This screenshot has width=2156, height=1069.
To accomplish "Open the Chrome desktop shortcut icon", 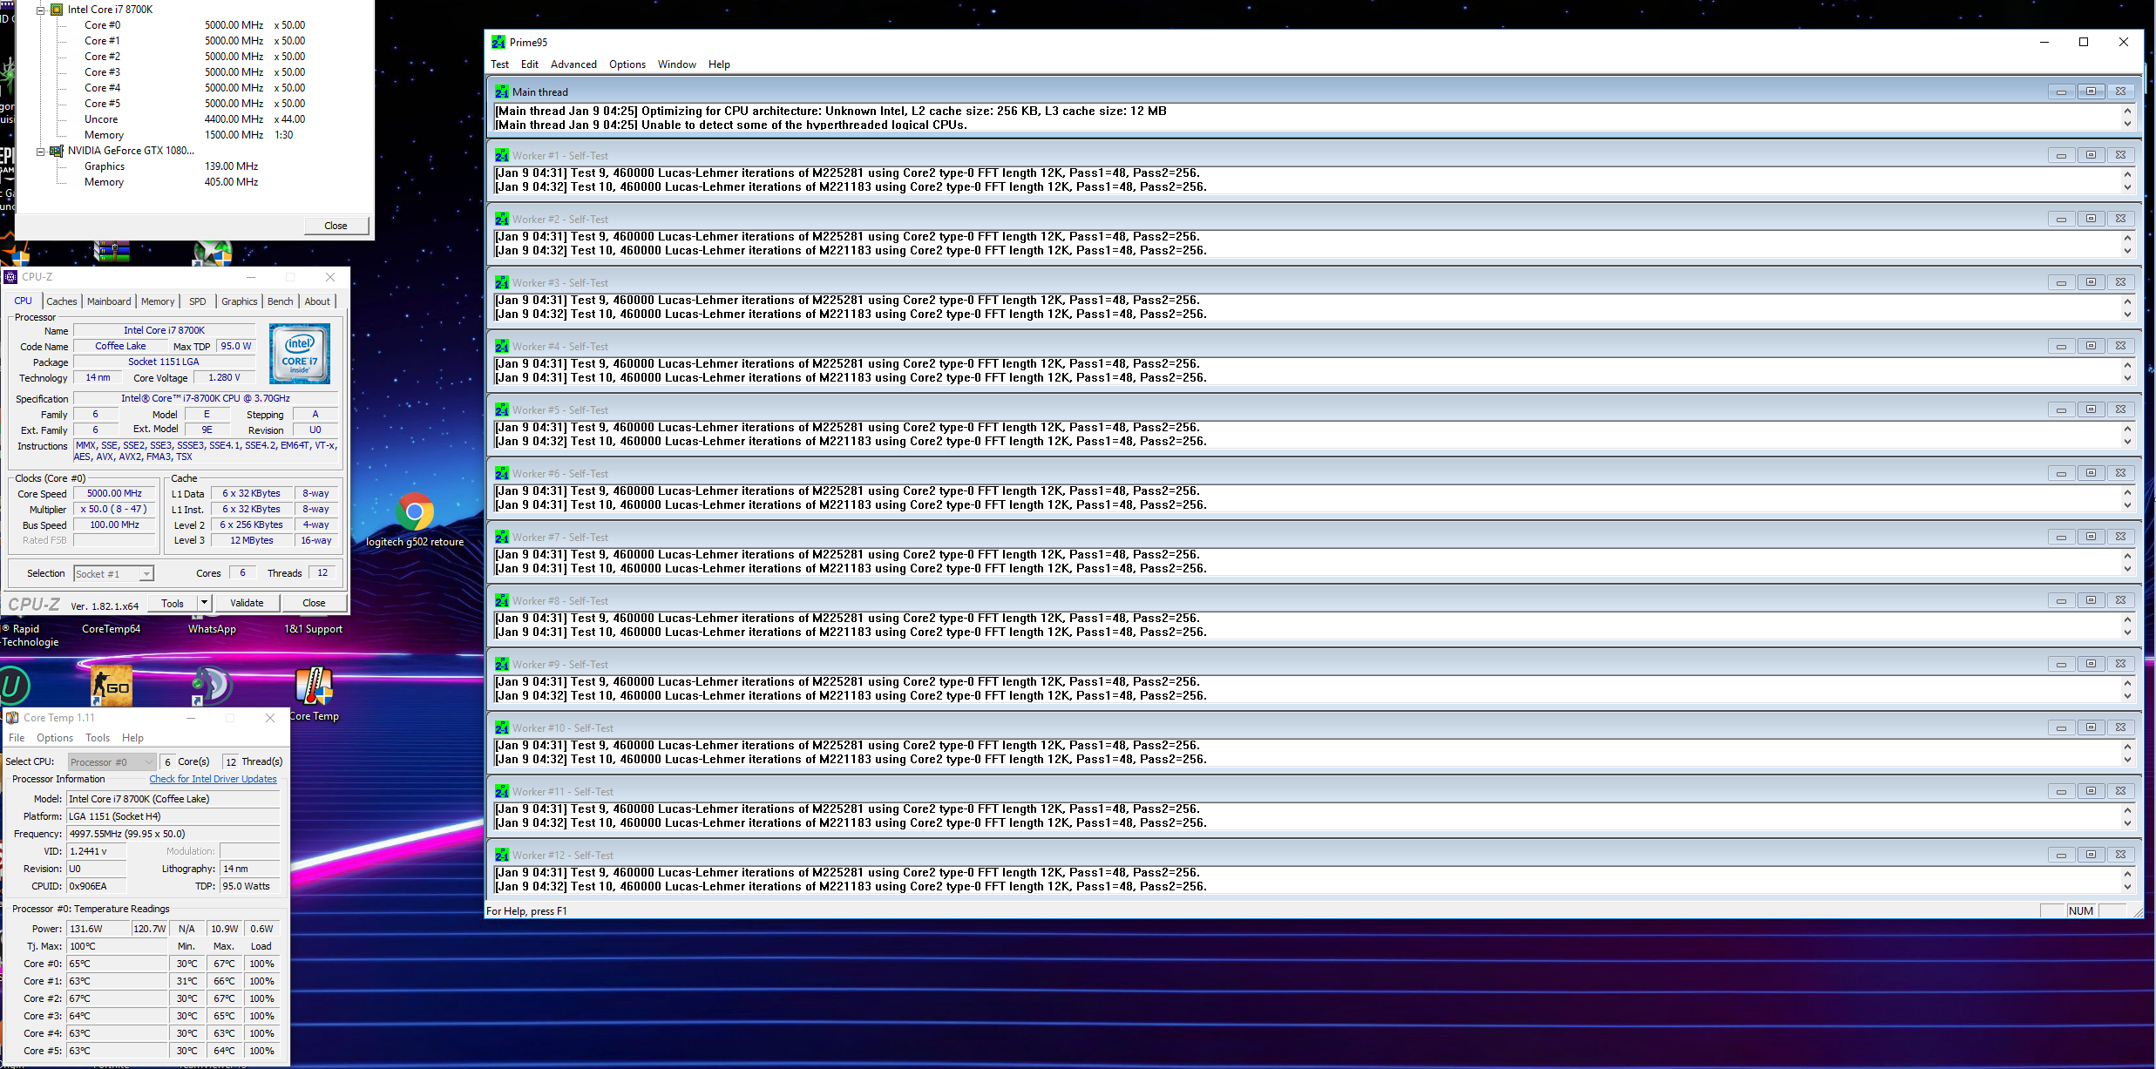I will pyautogui.click(x=415, y=512).
